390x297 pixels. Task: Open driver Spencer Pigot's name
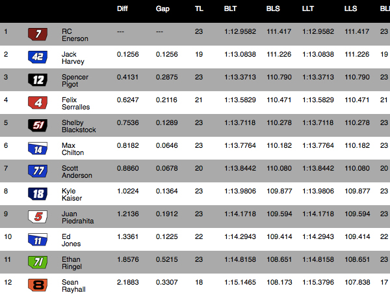(75, 81)
